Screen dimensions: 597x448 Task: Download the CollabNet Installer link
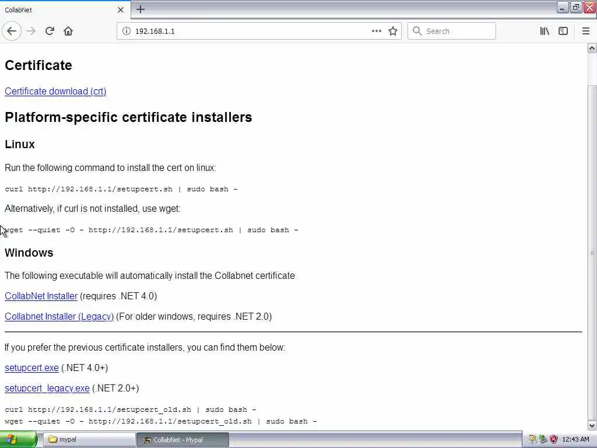pos(41,296)
